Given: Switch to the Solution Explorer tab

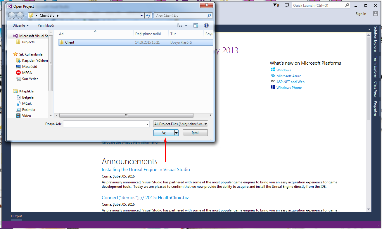Looking at the screenshot, I should tap(376, 39).
